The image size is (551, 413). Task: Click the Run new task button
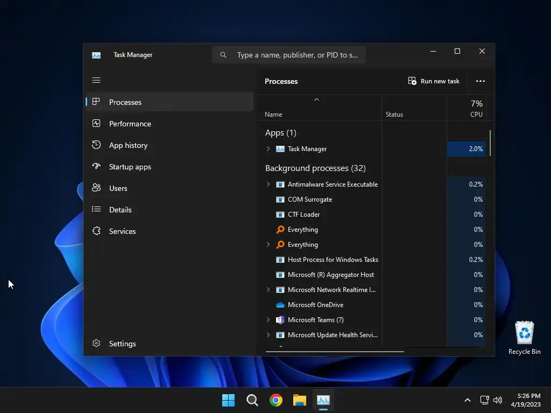point(434,81)
